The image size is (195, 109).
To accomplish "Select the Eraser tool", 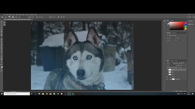I will pos(2,43).
